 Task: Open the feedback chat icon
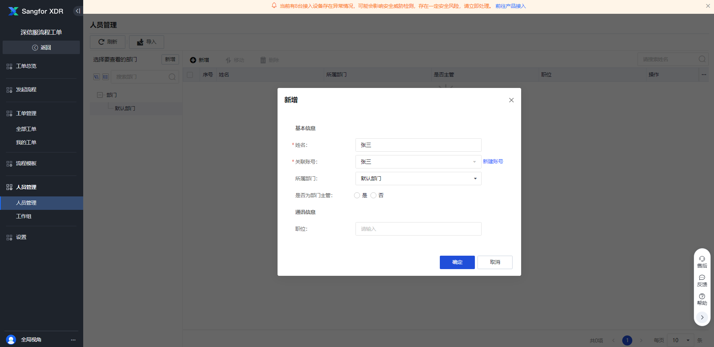point(702,278)
